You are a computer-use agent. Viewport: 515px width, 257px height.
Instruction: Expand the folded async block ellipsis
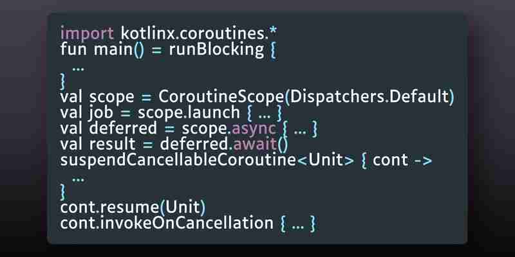[299, 132]
